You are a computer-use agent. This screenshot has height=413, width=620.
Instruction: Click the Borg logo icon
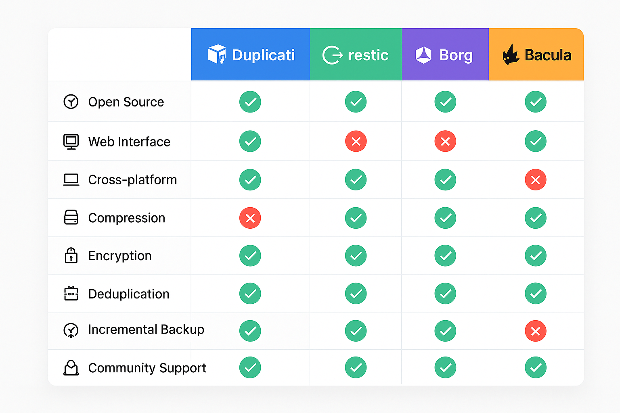423,55
